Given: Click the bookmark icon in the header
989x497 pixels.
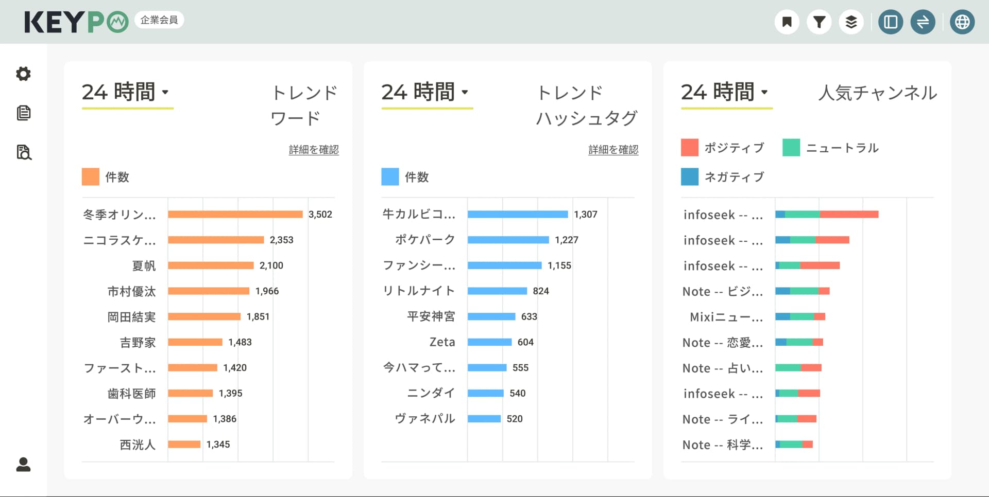Looking at the screenshot, I should pyautogui.click(x=787, y=22).
